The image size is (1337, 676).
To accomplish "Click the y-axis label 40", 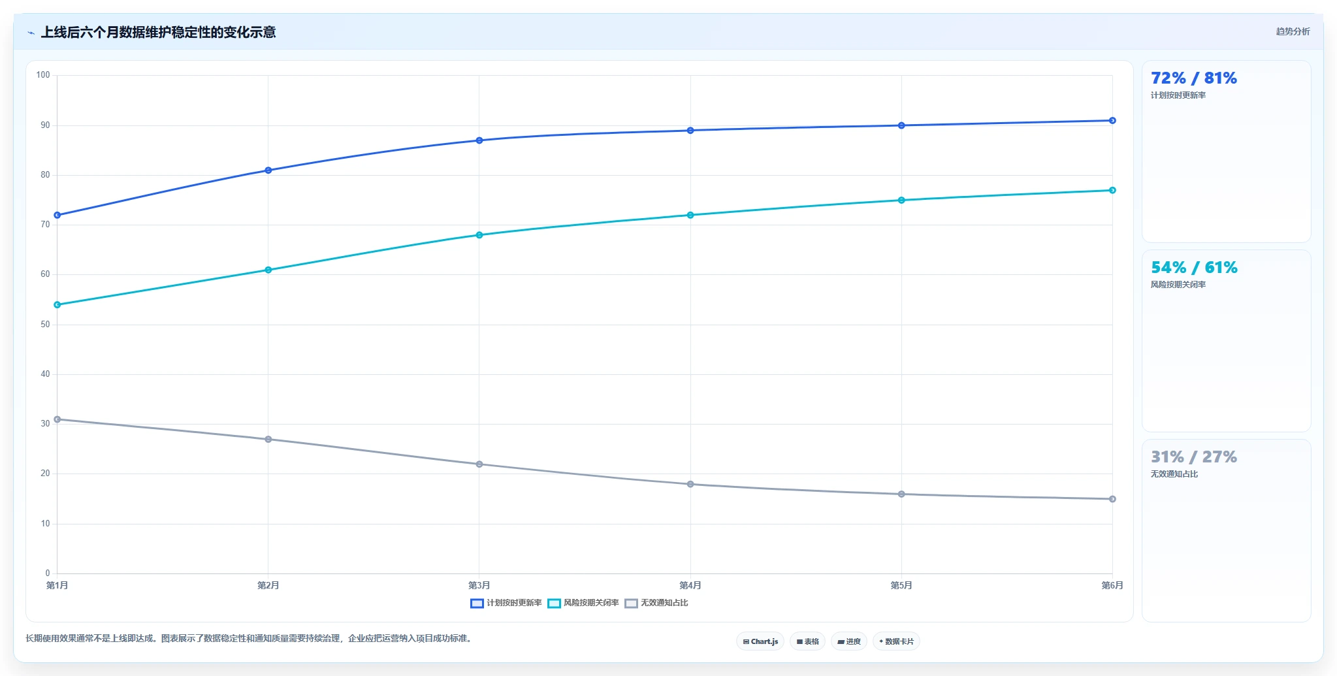I will tap(45, 374).
